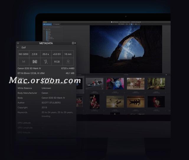The image size is (189, 160).
Task: Adjust the thumbnail size slider handle
Action: coord(166,75)
